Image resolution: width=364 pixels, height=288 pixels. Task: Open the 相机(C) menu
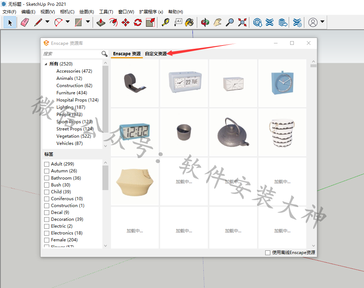(67, 12)
